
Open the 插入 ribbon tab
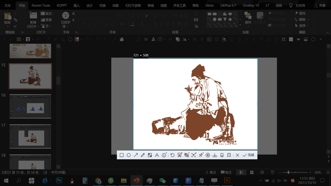pos(77,5)
